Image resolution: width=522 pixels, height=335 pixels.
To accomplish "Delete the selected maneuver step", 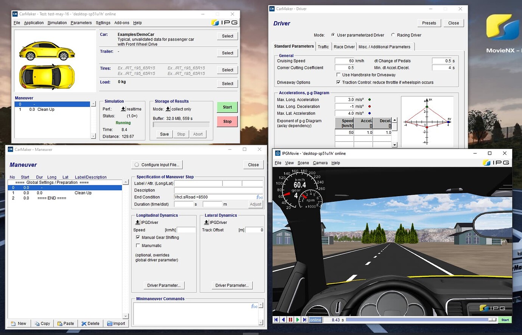I will tap(90, 324).
